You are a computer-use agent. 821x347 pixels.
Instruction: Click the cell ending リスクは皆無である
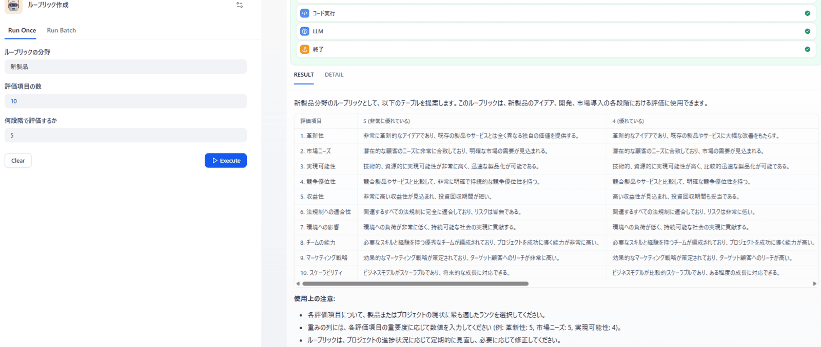pyautogui.click(x=442, y=212)
